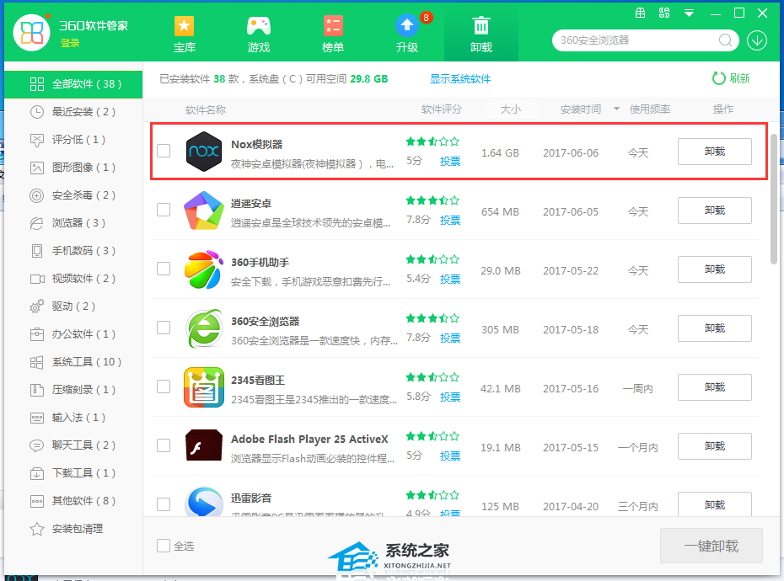
Task: Sort list by 大小 header
Action: tap(511, 109)
